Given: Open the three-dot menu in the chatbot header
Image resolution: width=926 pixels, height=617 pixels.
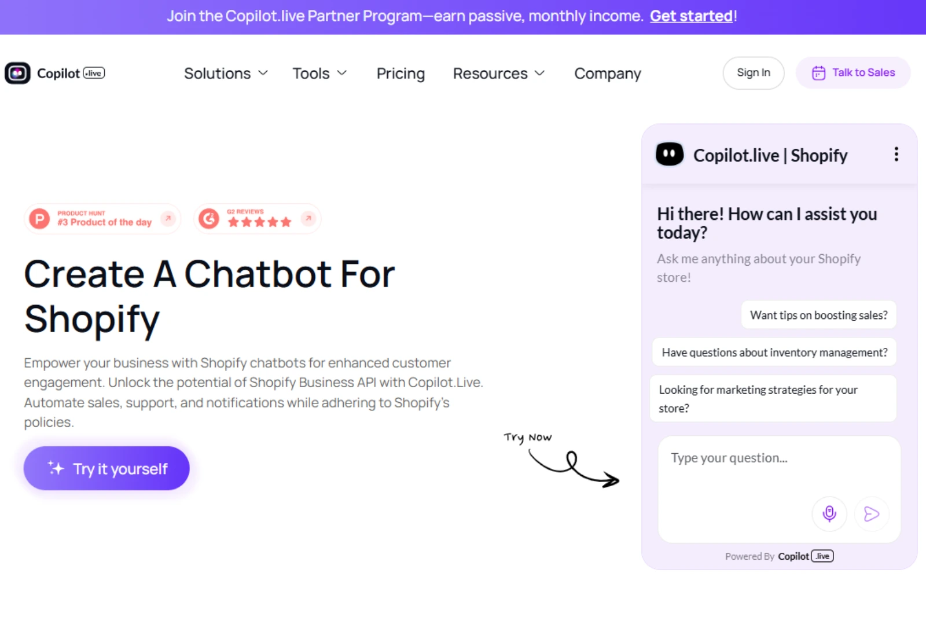Looking at the screenshot, I should tap(896, 155).
